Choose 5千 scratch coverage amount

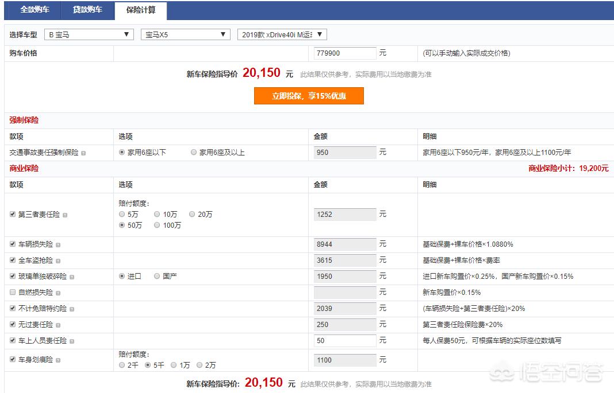click(x=148, y=365)
